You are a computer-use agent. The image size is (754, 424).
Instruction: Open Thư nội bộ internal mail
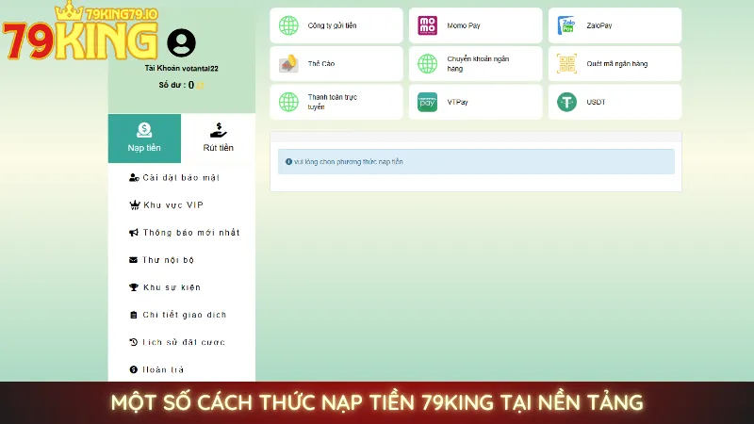169,260
